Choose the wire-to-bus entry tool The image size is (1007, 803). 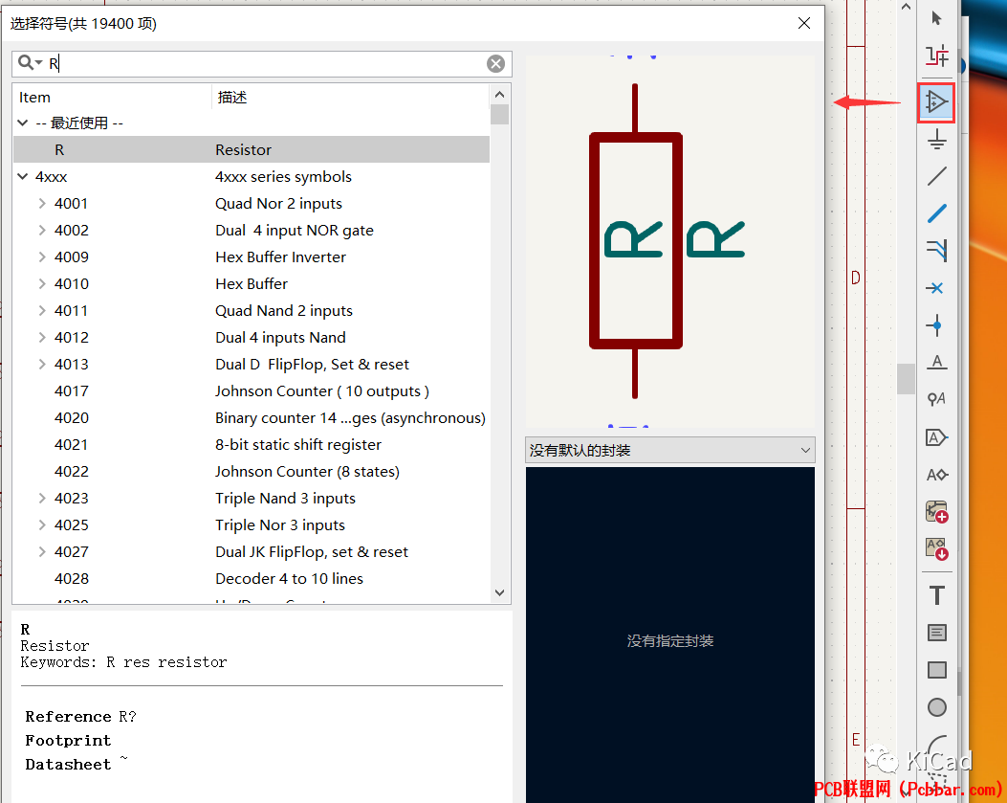936,251
